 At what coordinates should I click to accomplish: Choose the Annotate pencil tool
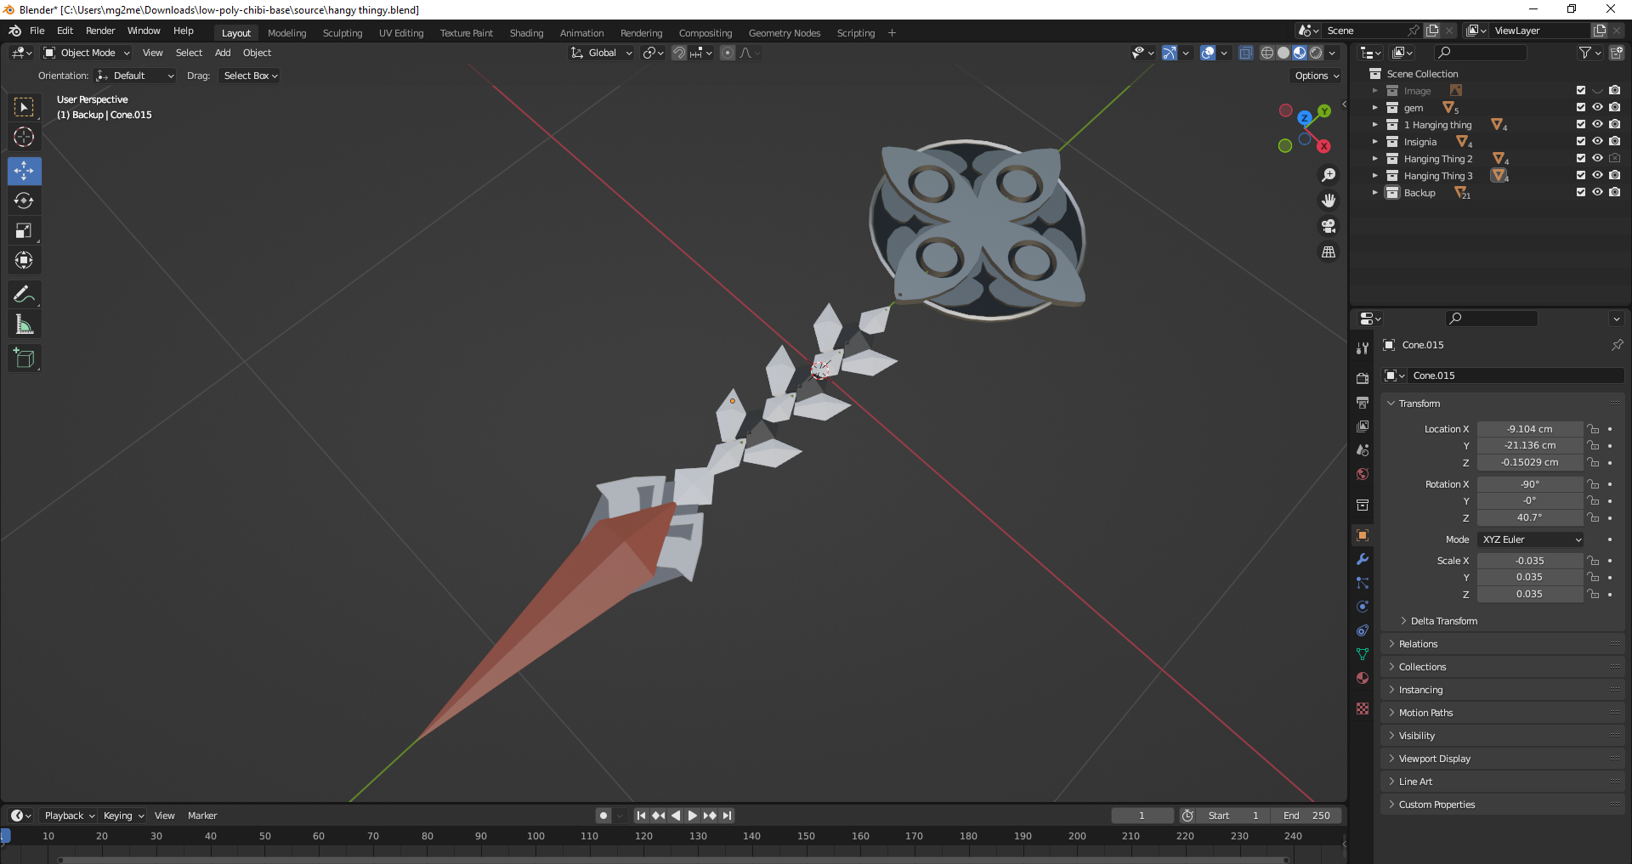click(x=24, y=295)
